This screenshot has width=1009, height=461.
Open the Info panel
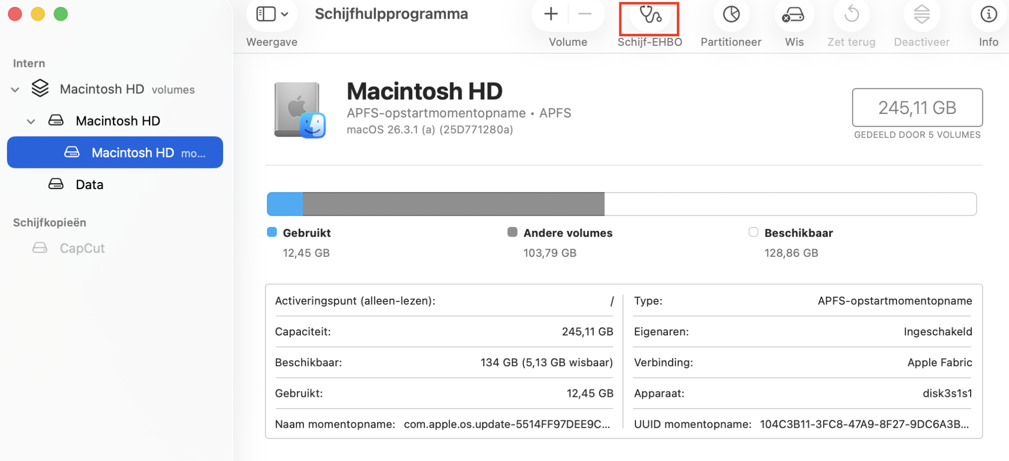[x=988, y=15]
